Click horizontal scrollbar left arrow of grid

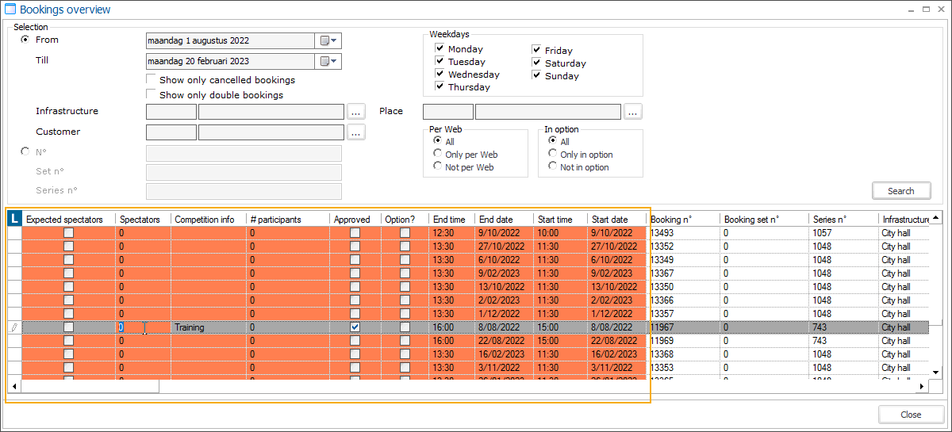point(14,387)
